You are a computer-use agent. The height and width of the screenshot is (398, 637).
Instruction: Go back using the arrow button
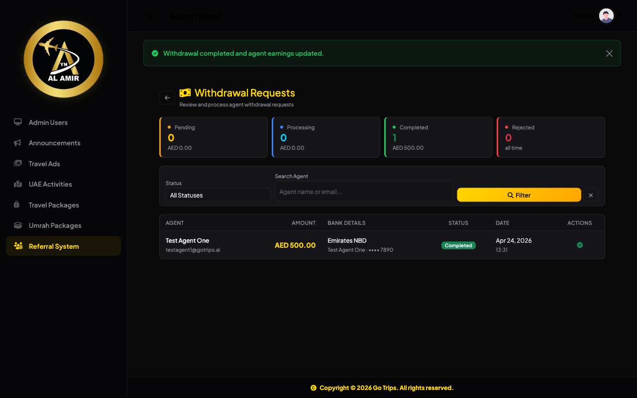tap(167, 98)
